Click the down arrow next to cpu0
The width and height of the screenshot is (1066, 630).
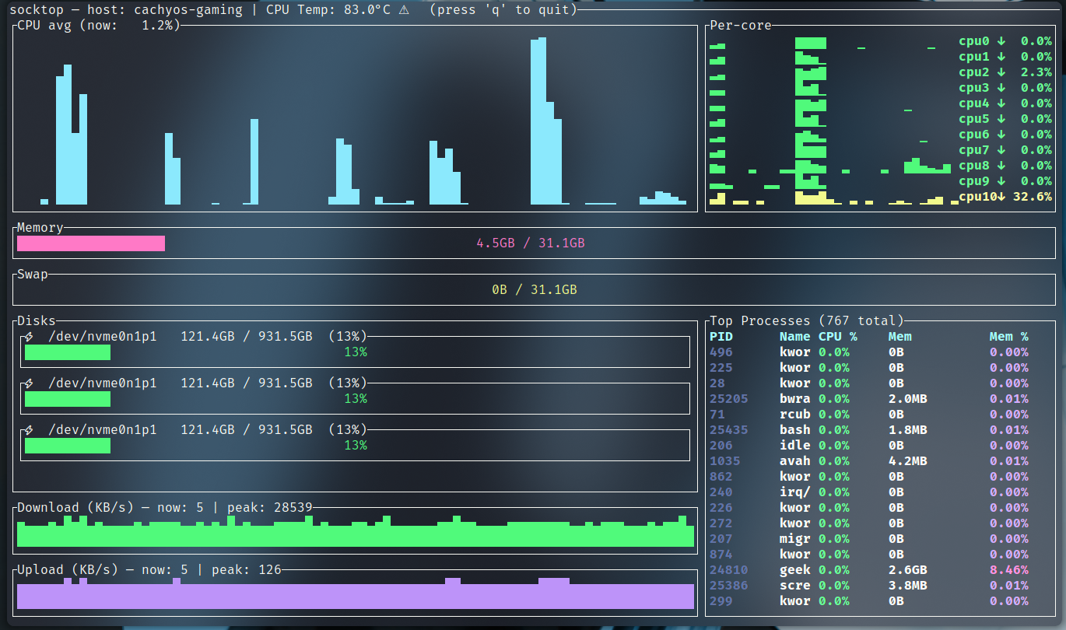1001,41
